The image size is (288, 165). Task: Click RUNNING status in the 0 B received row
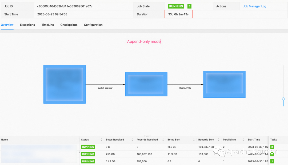coord(88,147)
